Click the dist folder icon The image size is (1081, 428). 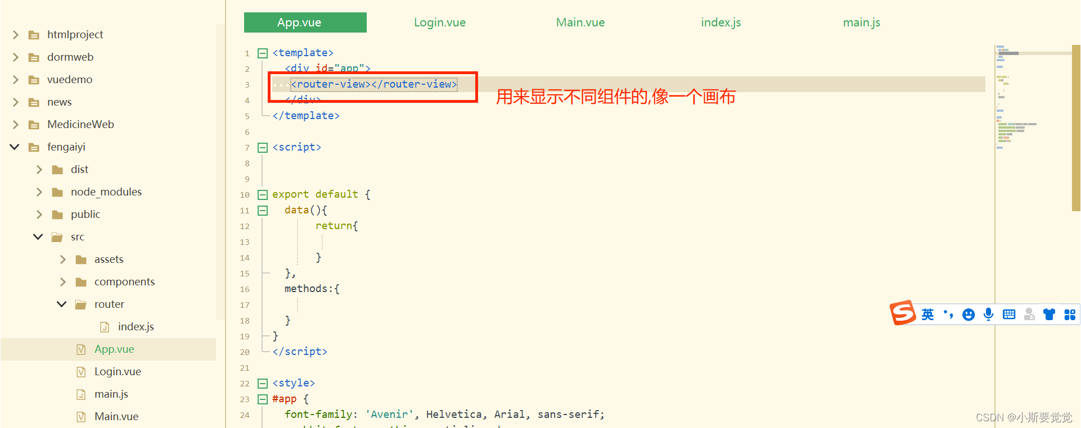57,170
